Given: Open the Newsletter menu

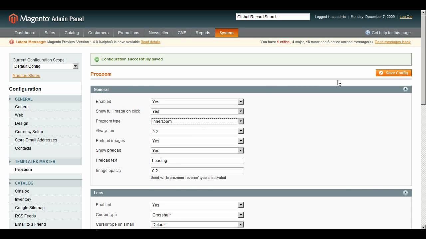Looking at the screenshot, I should tap(158, 33).
